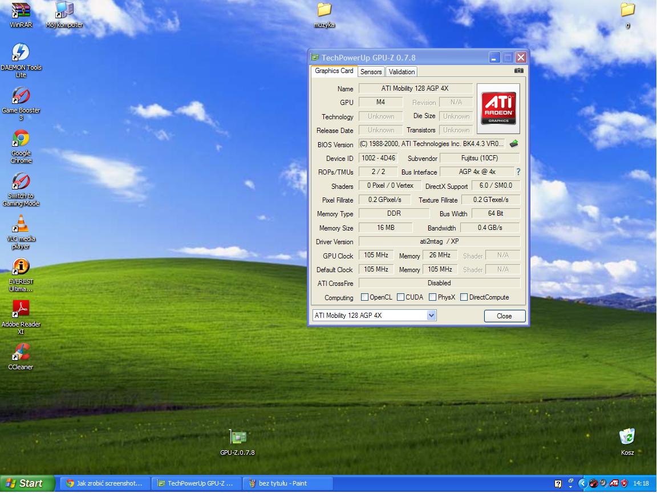Click the GPU value M4
The height and width of the screenshot is (493, 657).
(380, 102)
